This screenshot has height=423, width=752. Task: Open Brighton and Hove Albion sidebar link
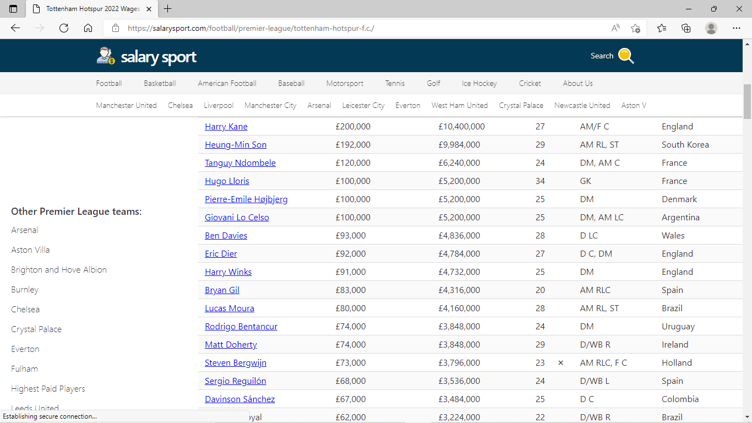pyautogui.click(x=59, y=270)
